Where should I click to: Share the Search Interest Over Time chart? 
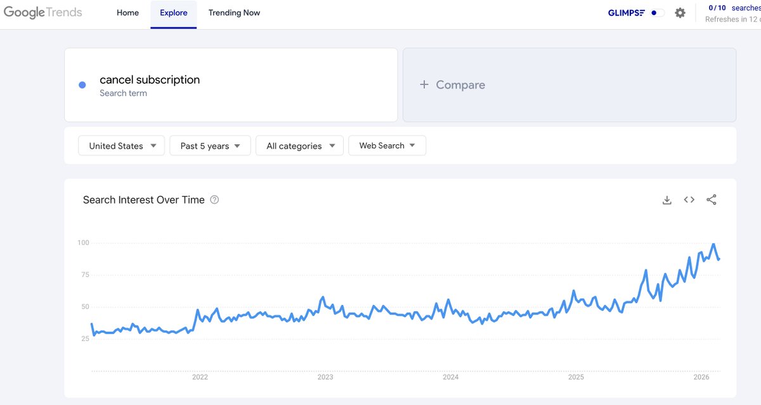click(712, 200)
